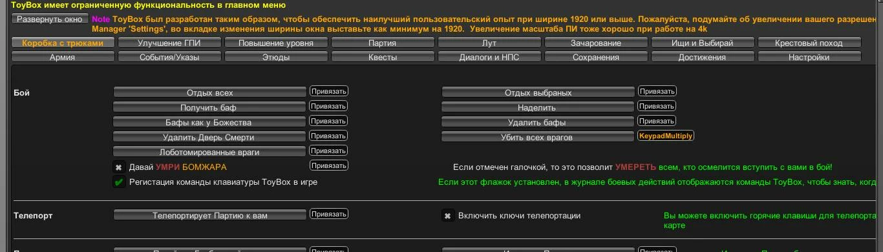Bind a key for Отдых всех
This screenshot has width=883, height=252.
click(x=329, y=91)
